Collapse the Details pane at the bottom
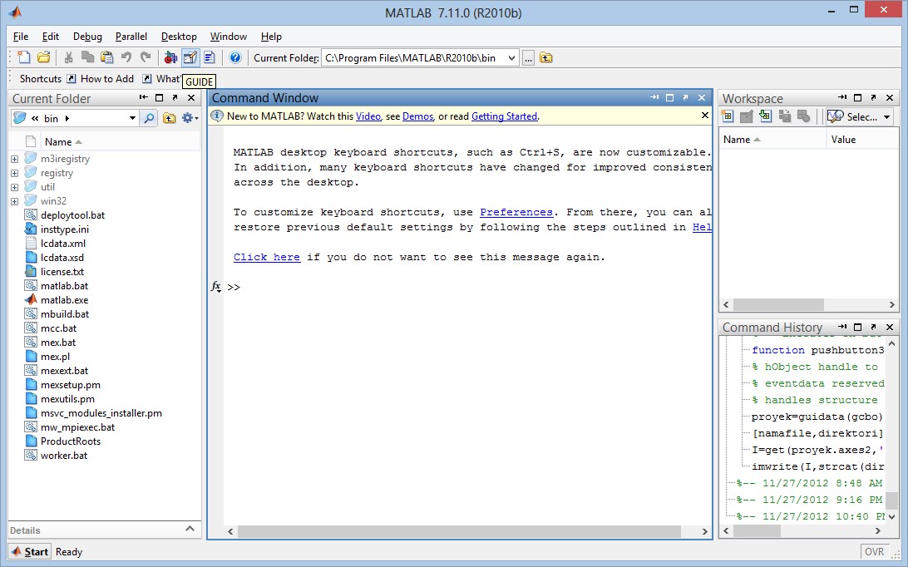The width and height of the screenshot is (908, 567). 190,530
